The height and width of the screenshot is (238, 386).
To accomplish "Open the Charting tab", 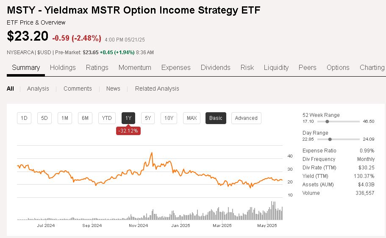I will point(372,67).
